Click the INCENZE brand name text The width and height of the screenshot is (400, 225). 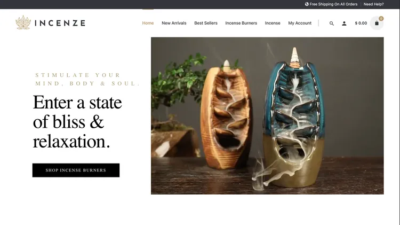[60, 23]
